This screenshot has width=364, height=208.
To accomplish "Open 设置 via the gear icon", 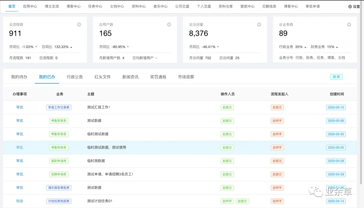I will [x=350, y=6].
